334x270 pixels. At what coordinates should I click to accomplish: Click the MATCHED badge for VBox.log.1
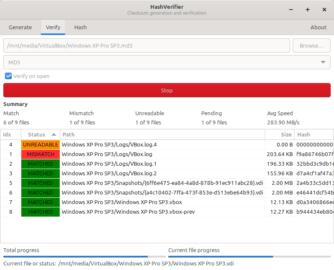point(40,164)
